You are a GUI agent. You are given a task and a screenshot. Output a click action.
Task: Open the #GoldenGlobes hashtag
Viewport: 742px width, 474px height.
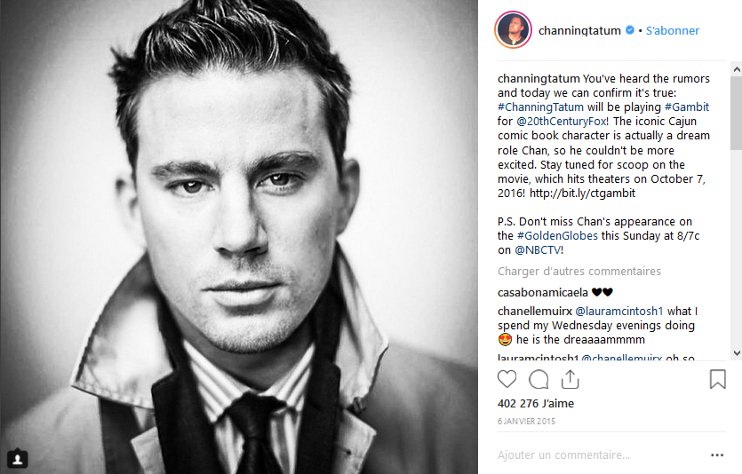point(557,236)
